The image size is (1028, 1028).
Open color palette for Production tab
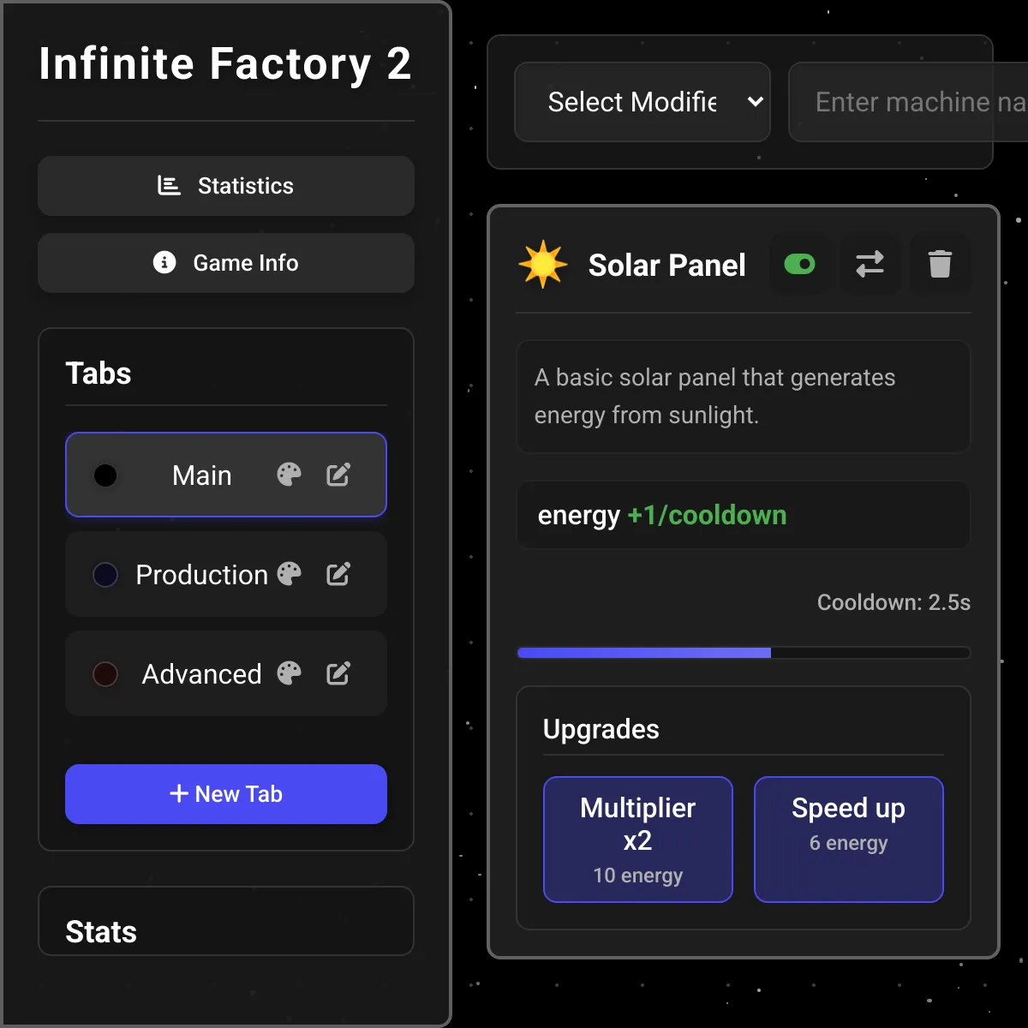(x=290, y=574)
